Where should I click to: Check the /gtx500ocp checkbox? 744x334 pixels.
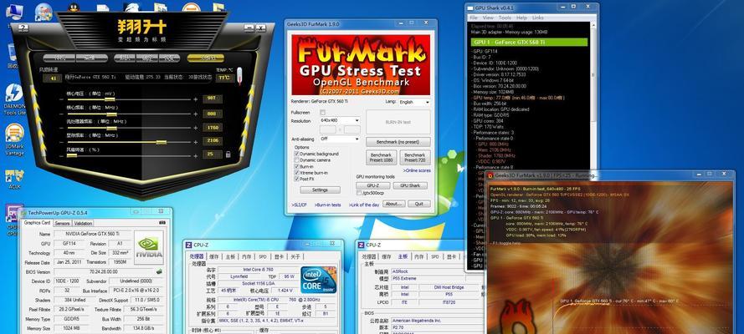point(359,193)
